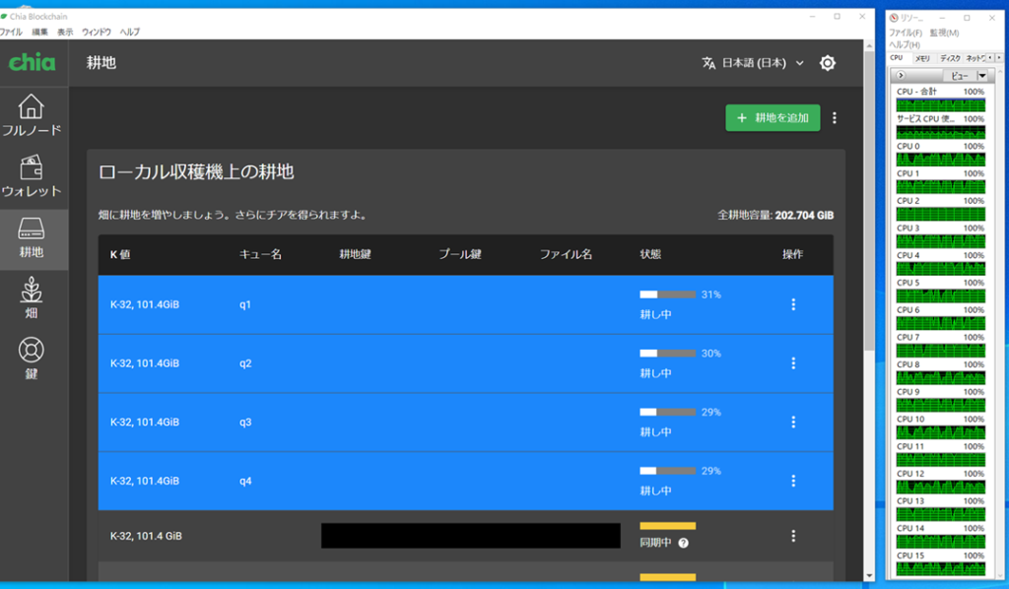Click the q1 31% progress bar
The height and width of the screenshot is (589, 1009).
(x=667, y=294)
